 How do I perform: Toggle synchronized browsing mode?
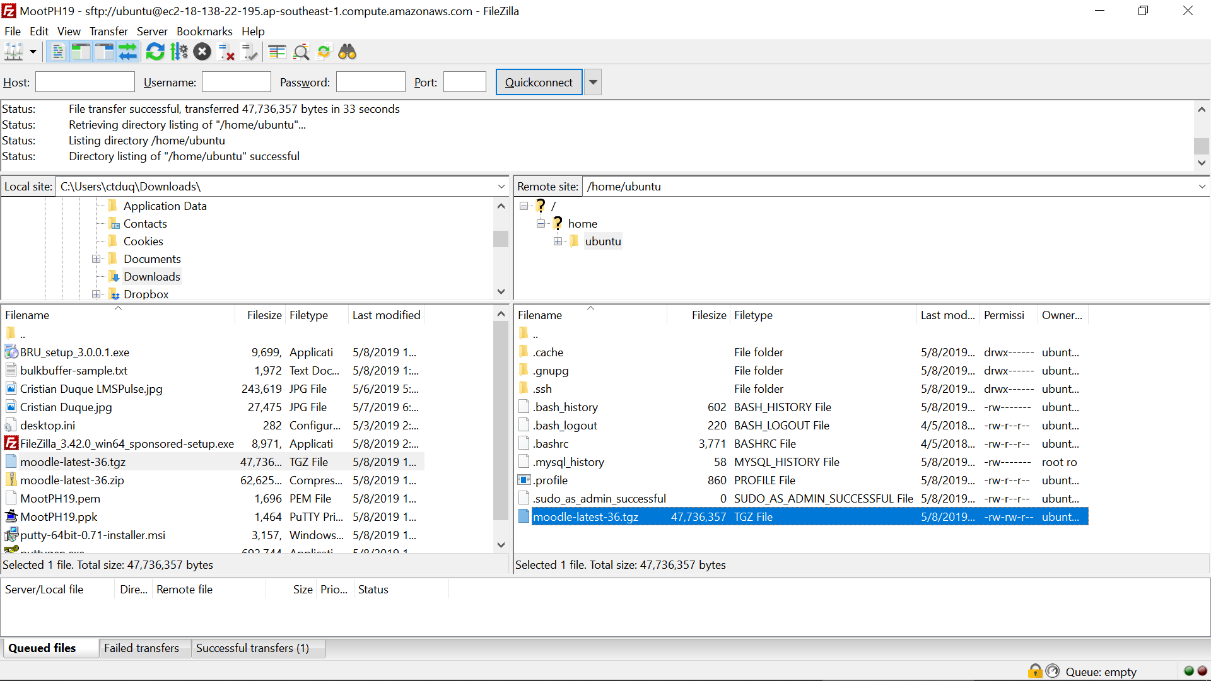[x=324, y=52]
